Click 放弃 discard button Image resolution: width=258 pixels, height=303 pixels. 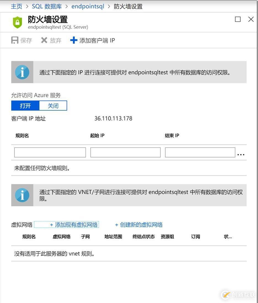pos(51,40)
